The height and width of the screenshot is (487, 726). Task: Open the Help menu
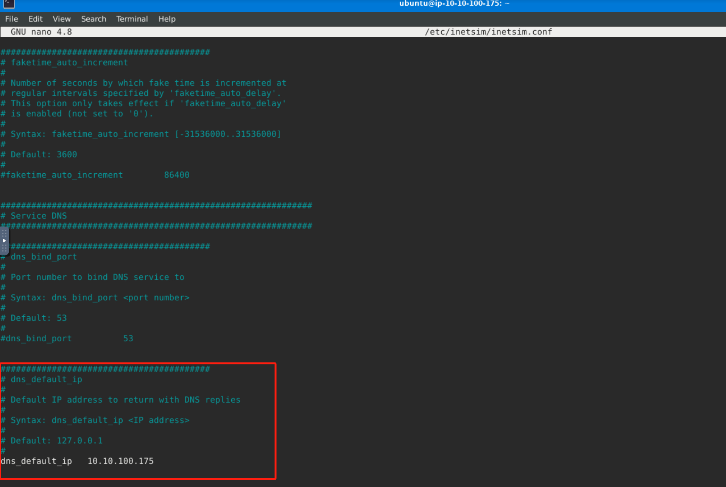coord(167,19)
